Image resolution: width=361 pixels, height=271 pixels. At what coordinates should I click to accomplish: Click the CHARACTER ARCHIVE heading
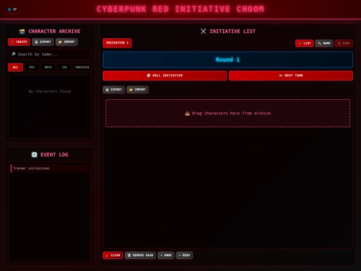pyautogui.click(x=54, y=31)
